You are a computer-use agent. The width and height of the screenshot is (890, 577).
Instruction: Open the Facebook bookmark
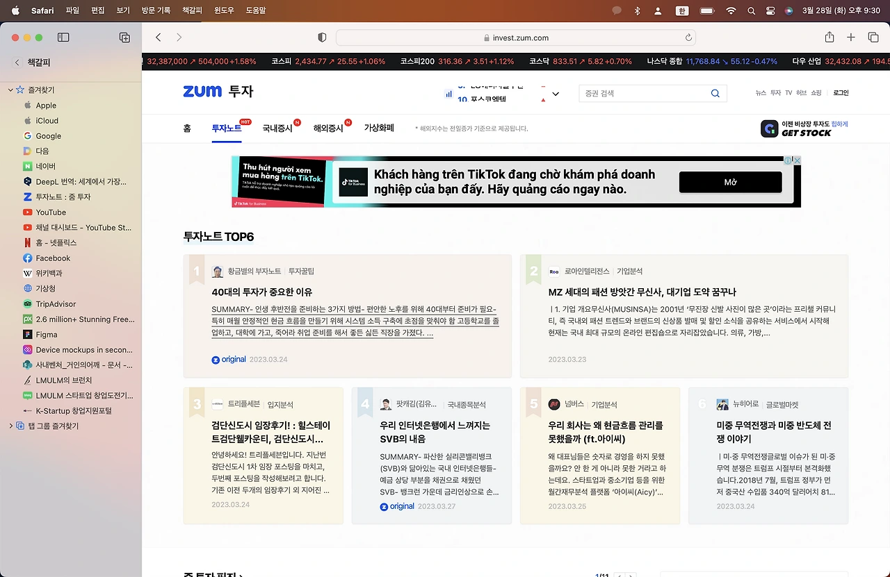(53, 258)
